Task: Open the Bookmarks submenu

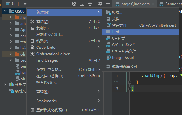Action: tap(65, 101)
